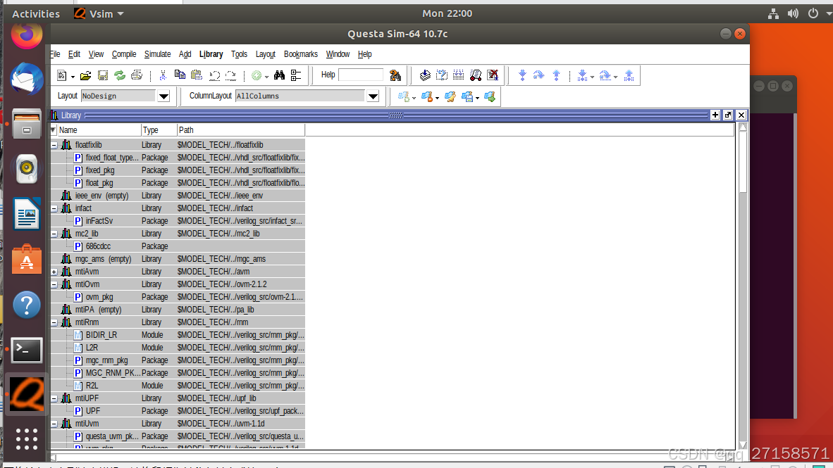
Task: Select the BIDIR_LR module row
Action: point(178,336)
